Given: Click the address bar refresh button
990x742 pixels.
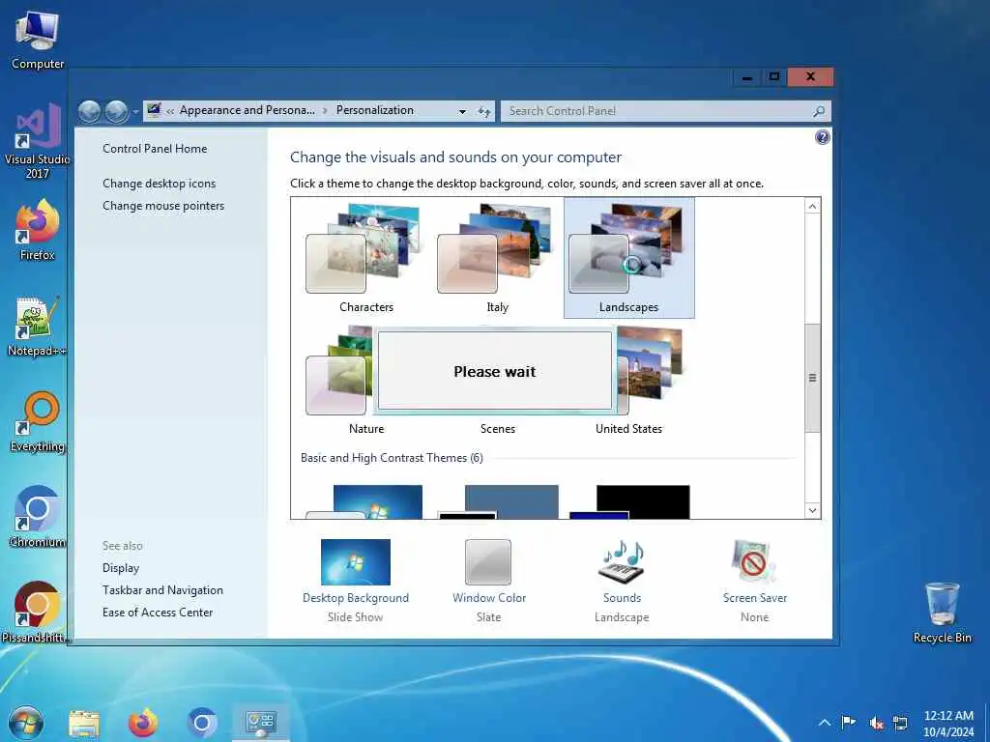Looking at the screenshot, I should pyautogui.click(x=483, y=112).
